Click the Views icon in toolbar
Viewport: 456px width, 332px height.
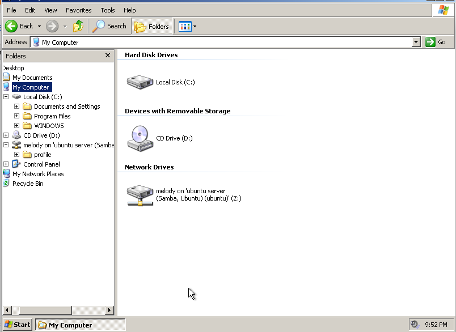(185, 27)
